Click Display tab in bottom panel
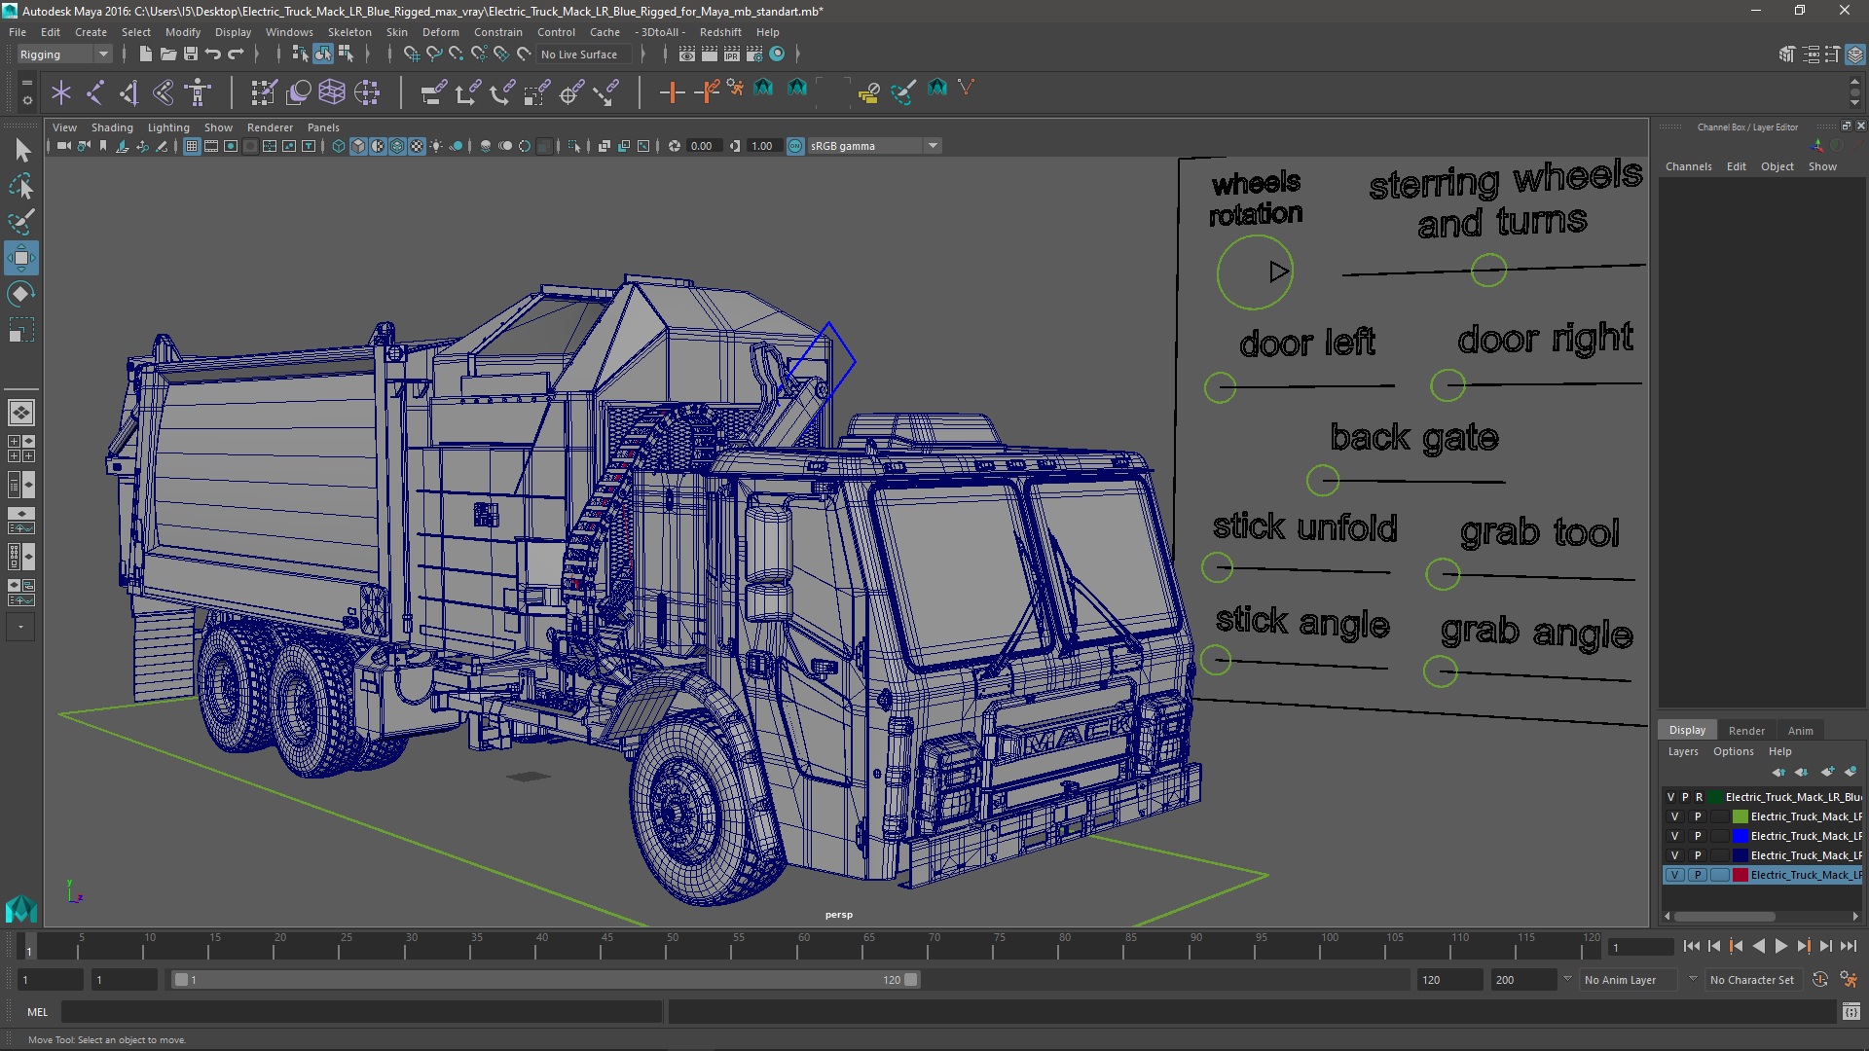The width and height of the screenshot is (1869, 1051). 1687,729
